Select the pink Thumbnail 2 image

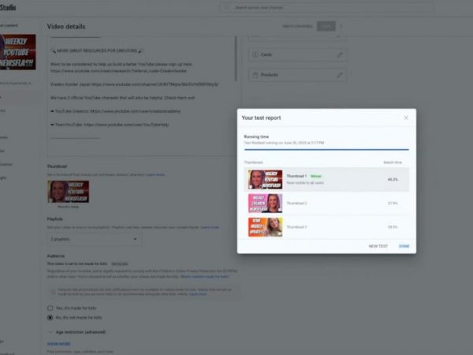tap(265, 204)
